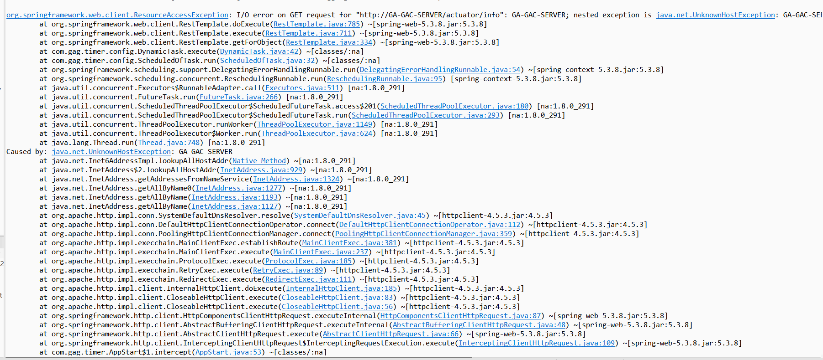Open the RestTemplate.java:334 link
The height and width of the screenshot is (360, 823).
(x=329, y=42)
